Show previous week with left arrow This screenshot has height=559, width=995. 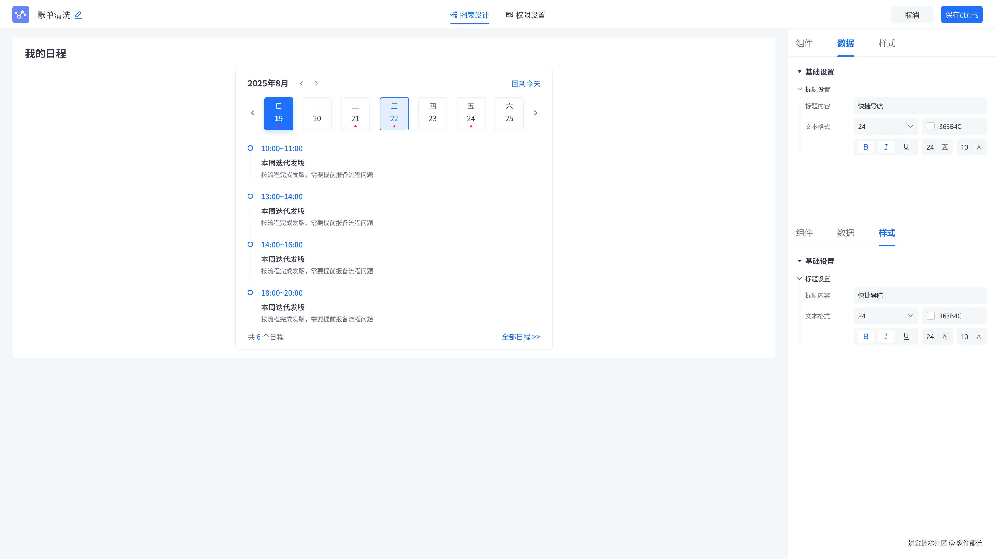point(253,113)
